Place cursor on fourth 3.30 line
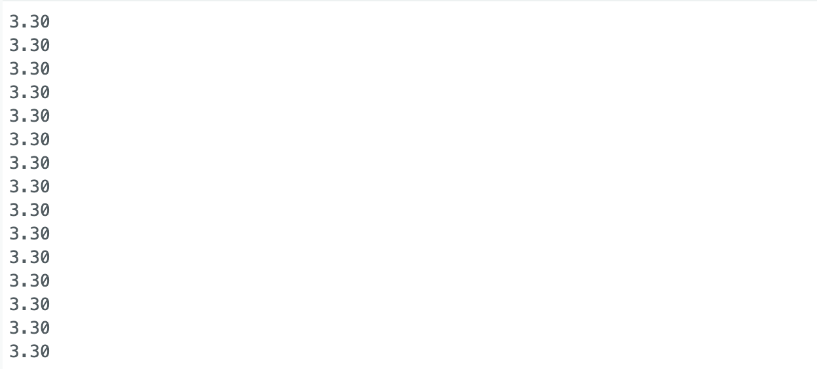The width and height of the screenshot is (817, 369). (x=29, y=92)
